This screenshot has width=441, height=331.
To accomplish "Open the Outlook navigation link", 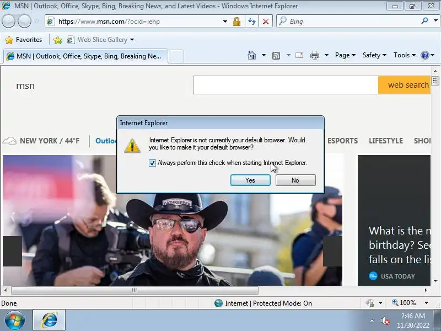I will 106,141.
